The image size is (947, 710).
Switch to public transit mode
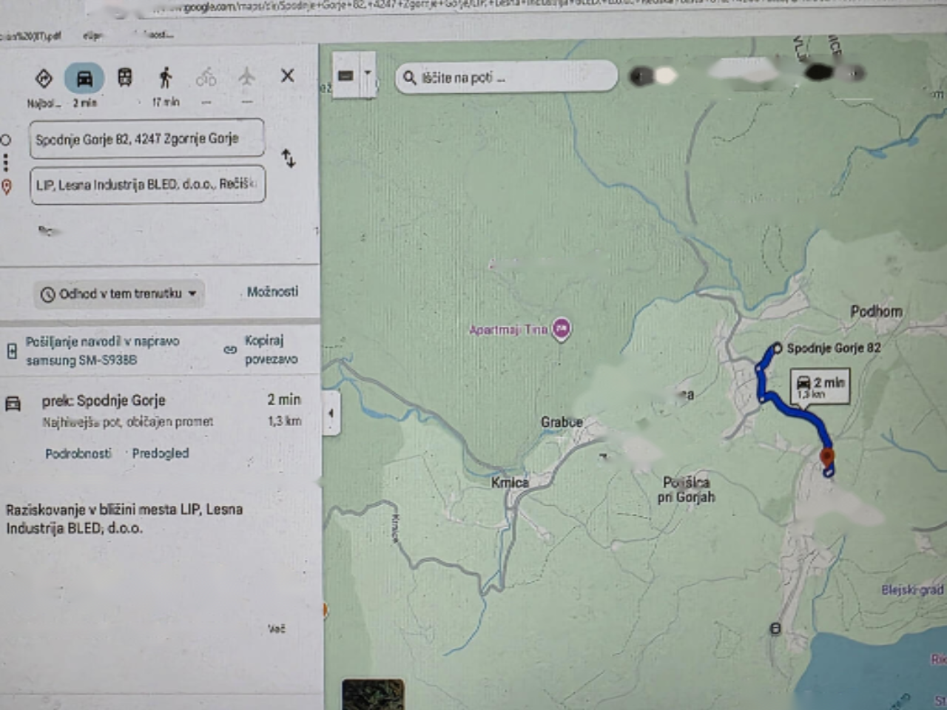125,78
